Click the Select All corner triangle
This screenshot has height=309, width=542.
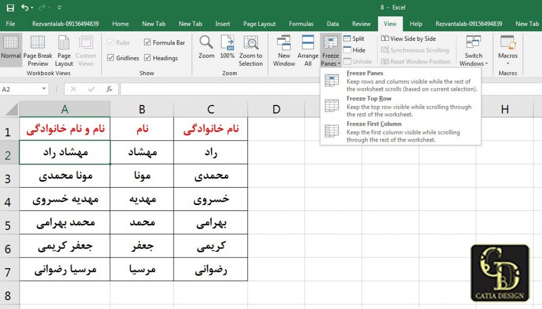[x=12, y=110]
